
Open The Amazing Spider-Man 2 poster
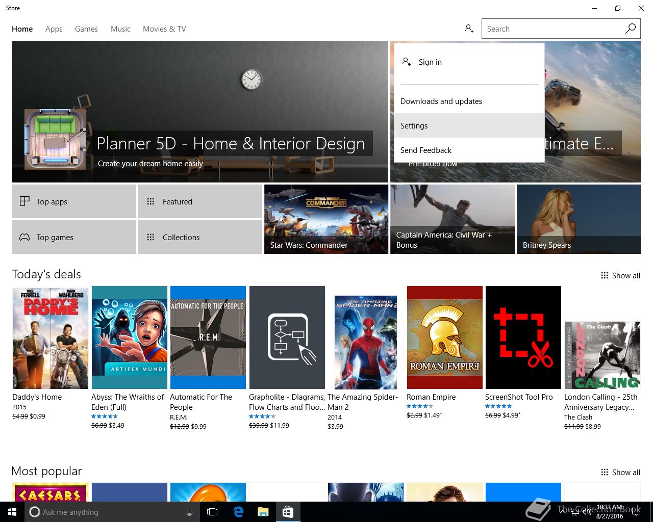point(366,342)
